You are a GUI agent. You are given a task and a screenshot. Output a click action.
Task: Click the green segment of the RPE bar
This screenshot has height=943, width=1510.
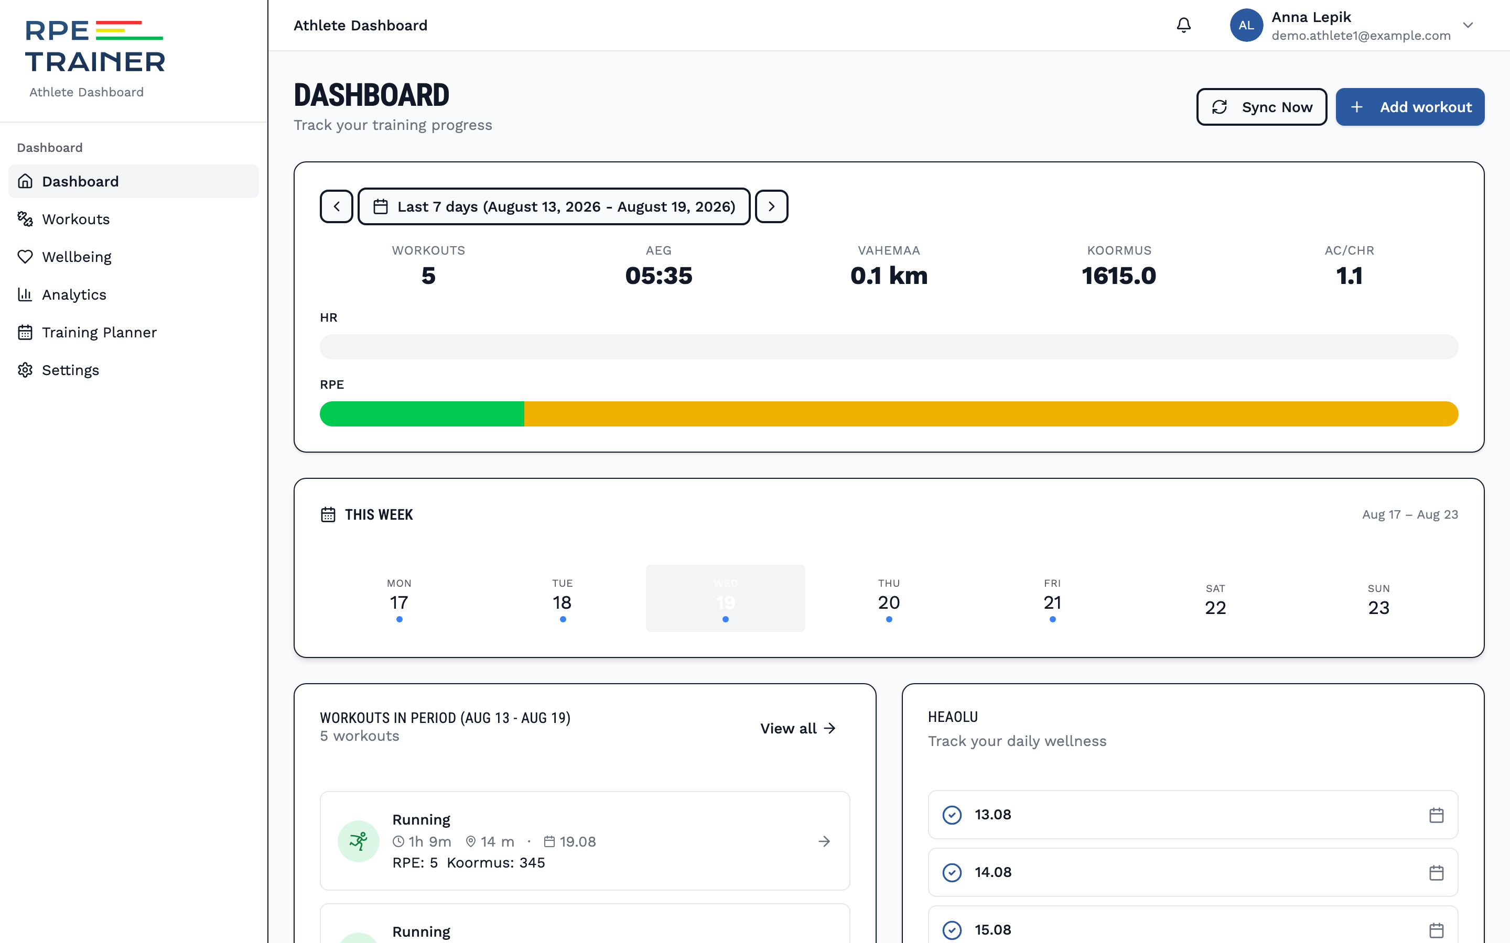coord(422,414)
